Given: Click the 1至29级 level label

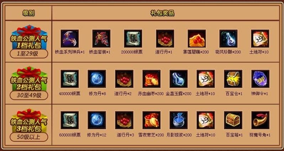Looking at the screenshot, I should pyautogui.click(x=29, y=54).
